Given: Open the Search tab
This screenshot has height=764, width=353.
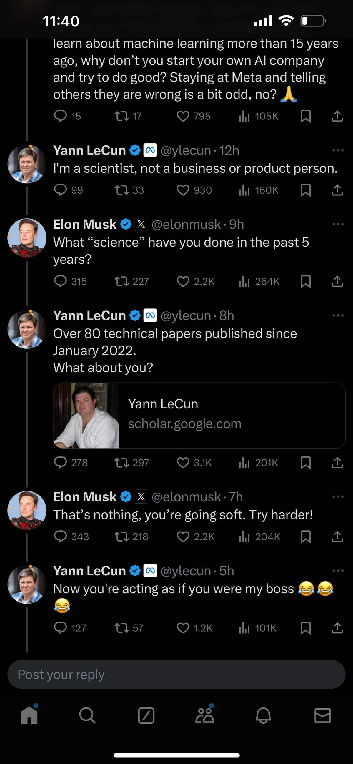Looking at the screenshot, I should tap(87, 716).
